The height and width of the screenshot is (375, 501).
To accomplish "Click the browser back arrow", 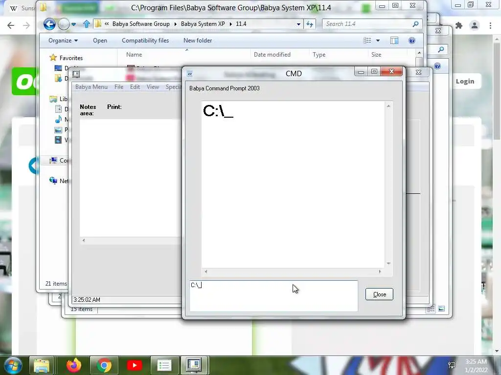I will (x=11, y=25).
